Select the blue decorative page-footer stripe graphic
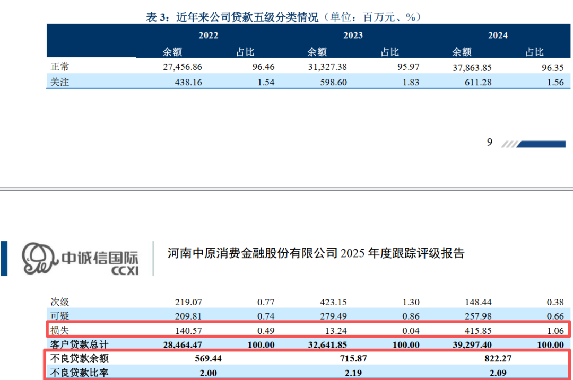 click(540, 143)
